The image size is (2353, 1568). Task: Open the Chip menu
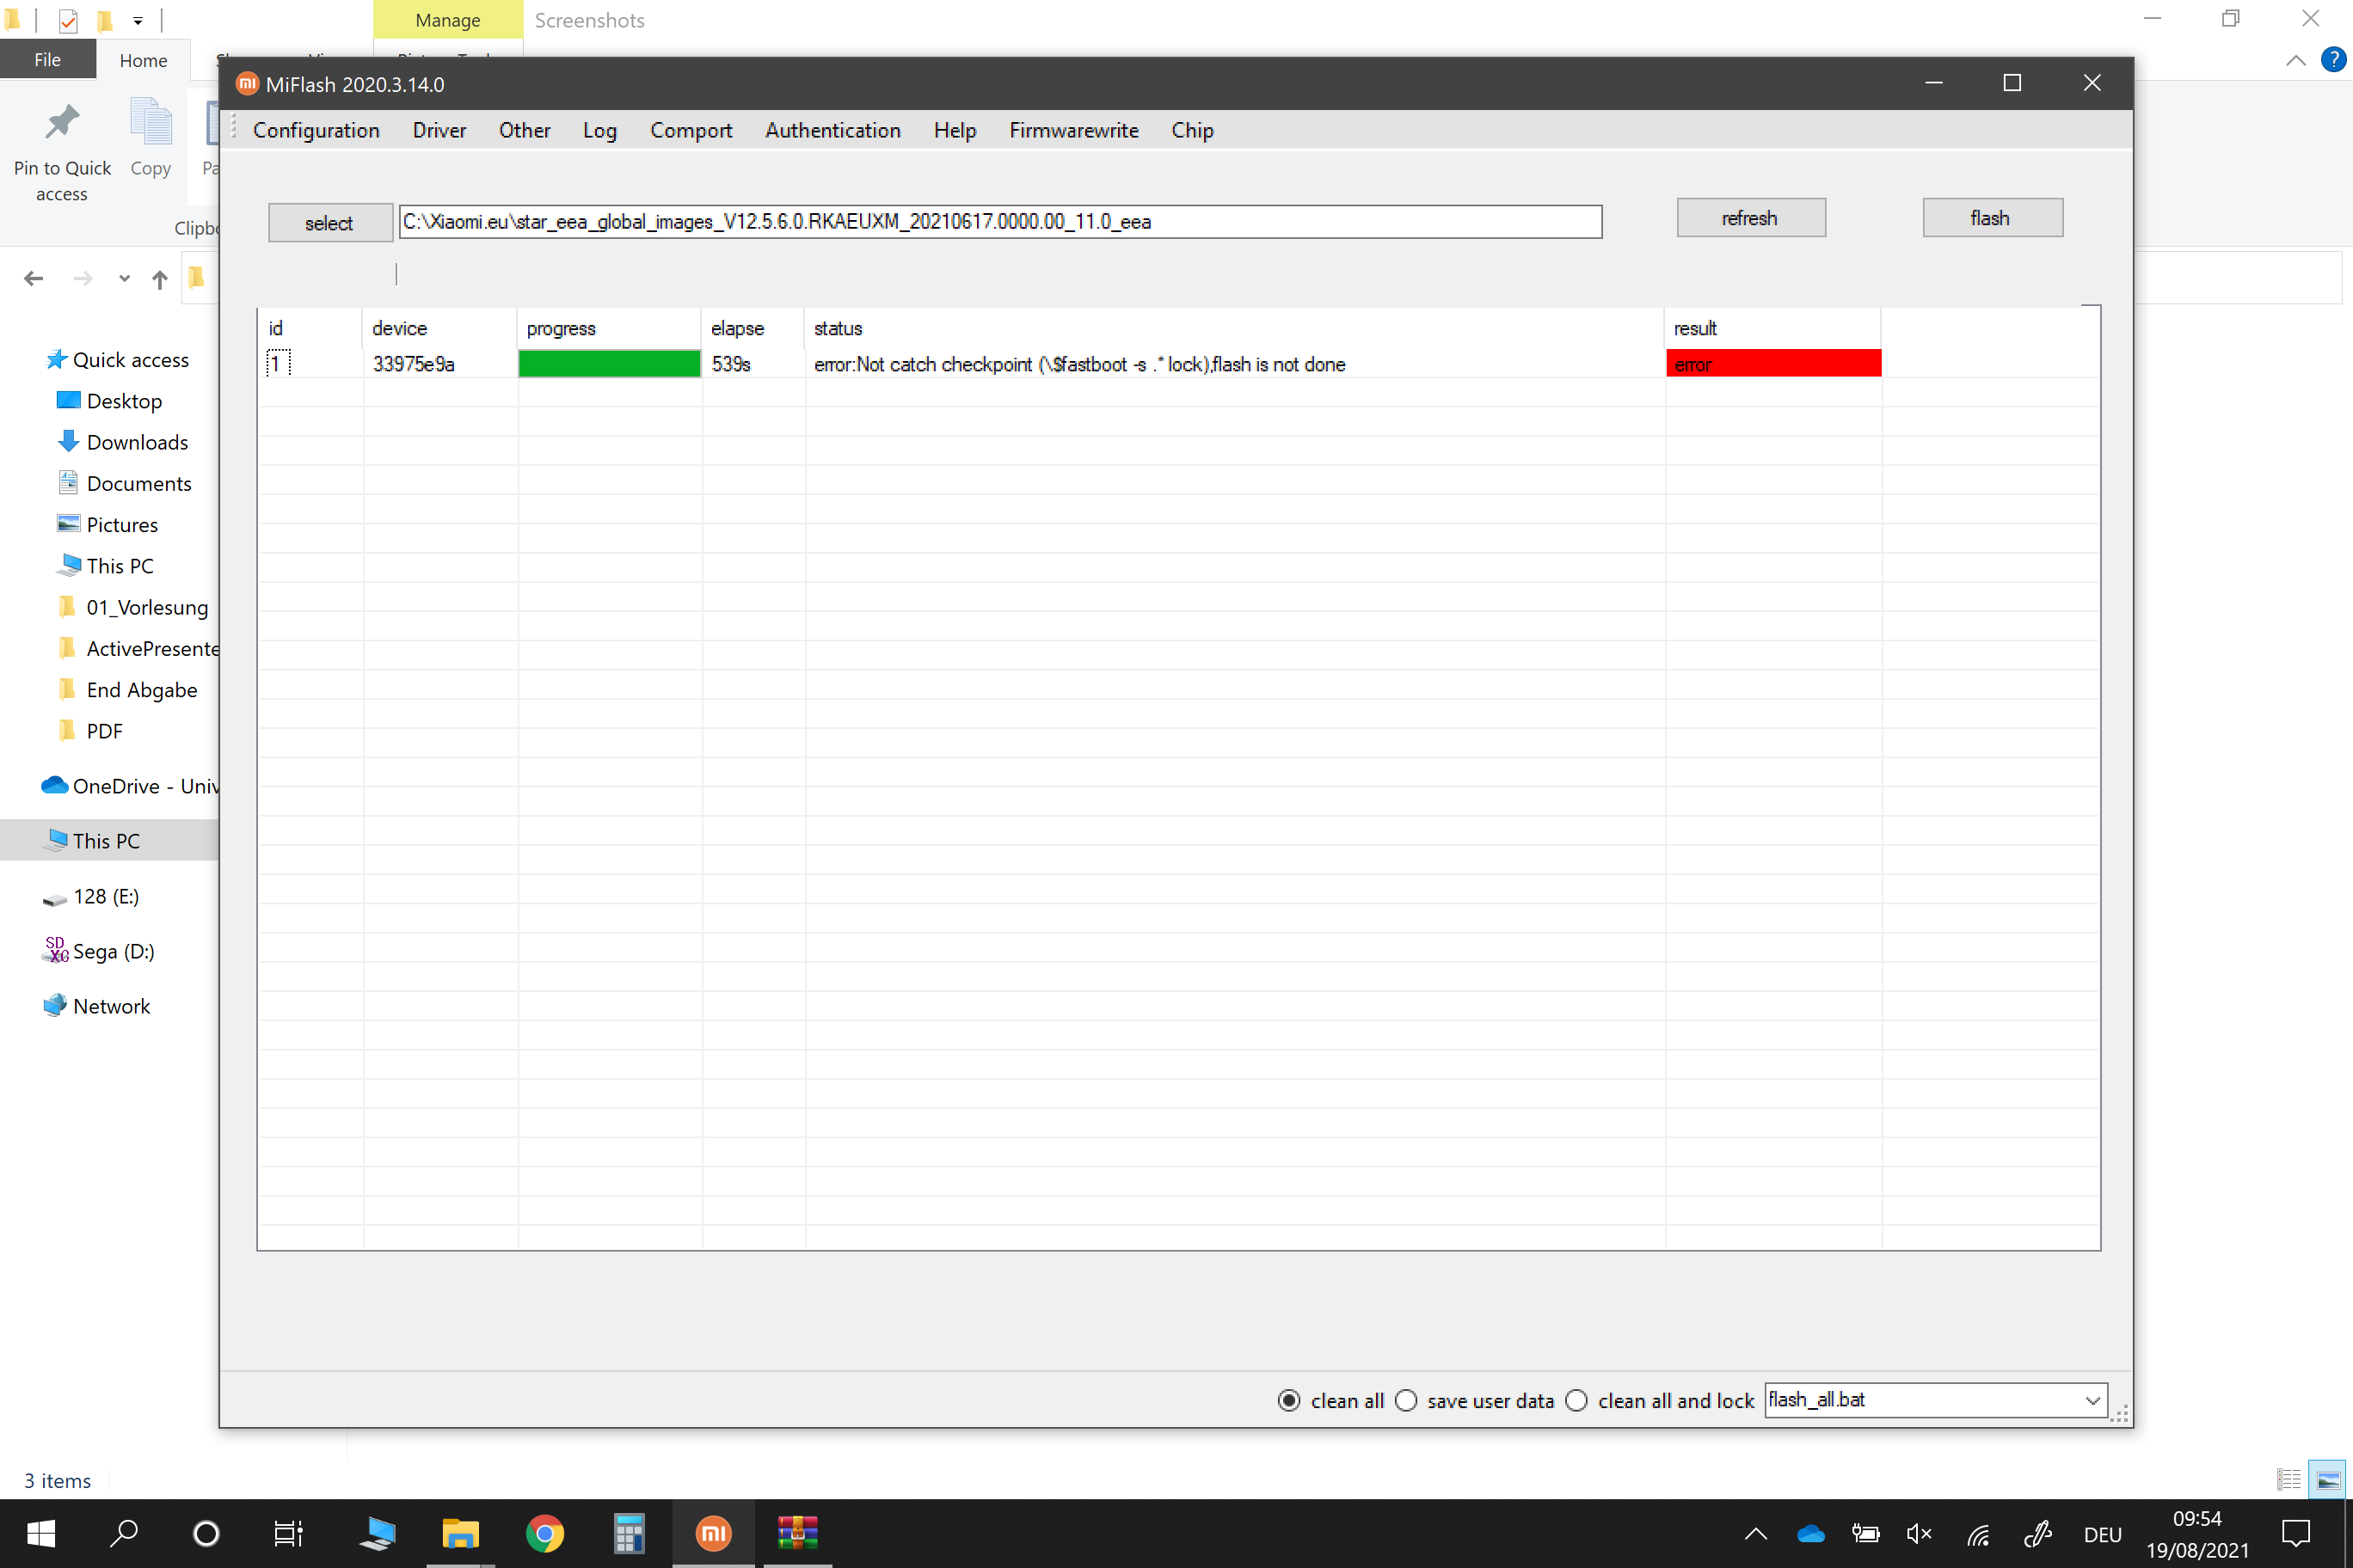pyautogui.click(x=1191, y=130)
